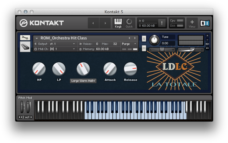Mute the instrument with M button
Image resolution: width=228 pixels, height=143 pixels.
coord(144,48)
